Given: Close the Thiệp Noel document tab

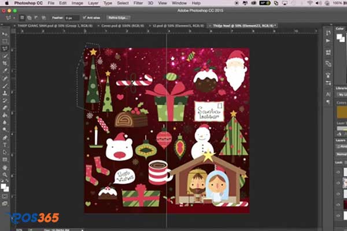Looking at the screenshot, I should tap(209, 26).
